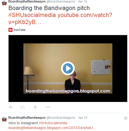Viewport: 129px width, 131px height.
Task: Play the embedded YouTube video
Action: 68,68
